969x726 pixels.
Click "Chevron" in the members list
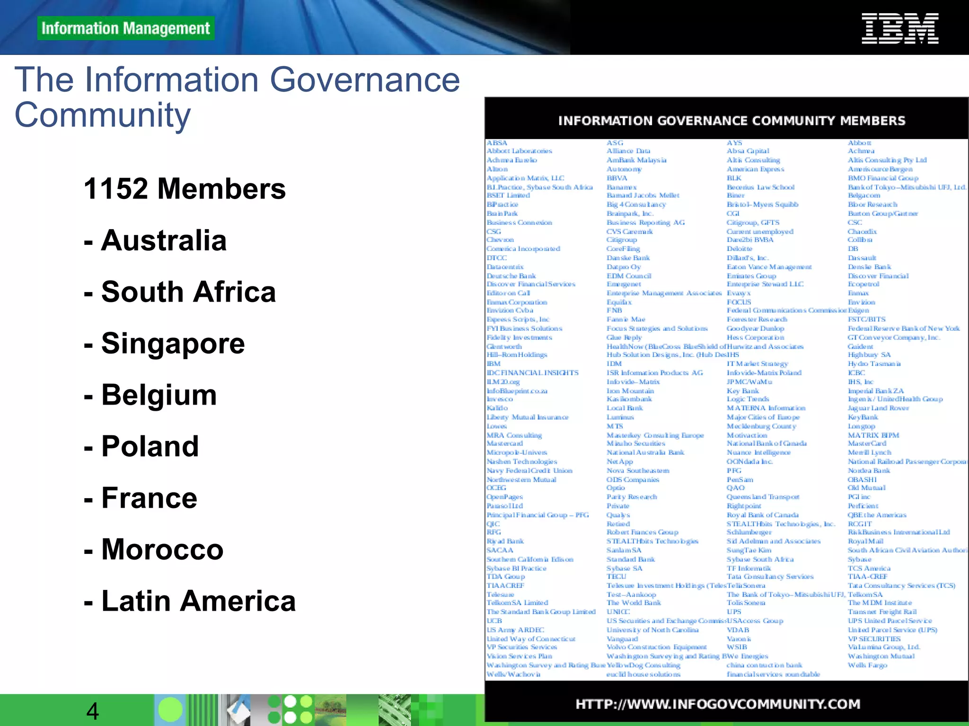500,240
